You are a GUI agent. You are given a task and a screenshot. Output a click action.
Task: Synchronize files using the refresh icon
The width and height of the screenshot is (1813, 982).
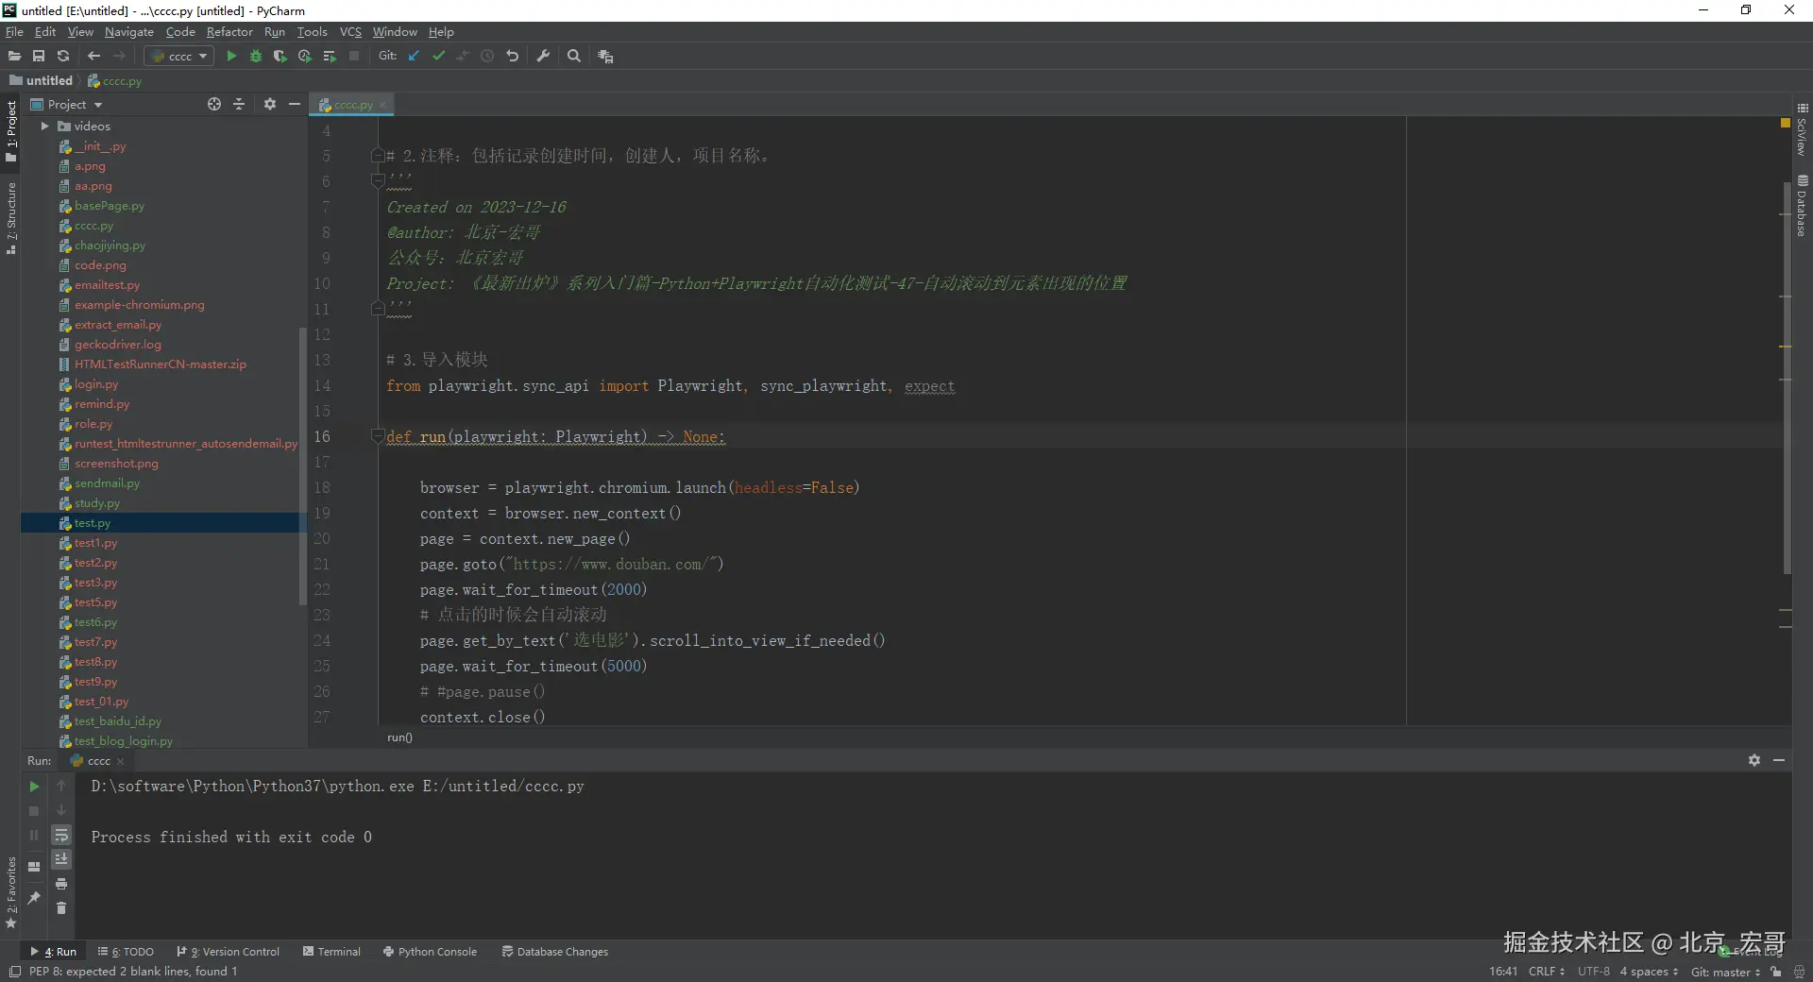(63, 57)
